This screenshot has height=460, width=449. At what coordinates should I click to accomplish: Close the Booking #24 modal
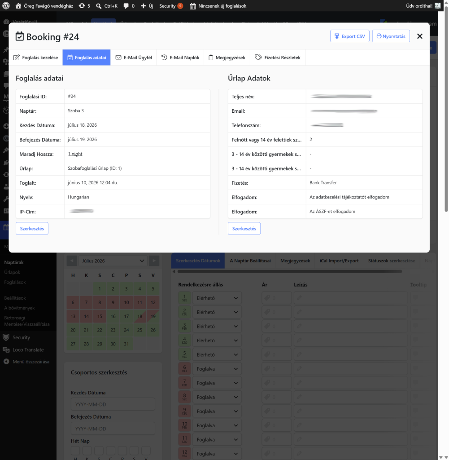(420, 36)
